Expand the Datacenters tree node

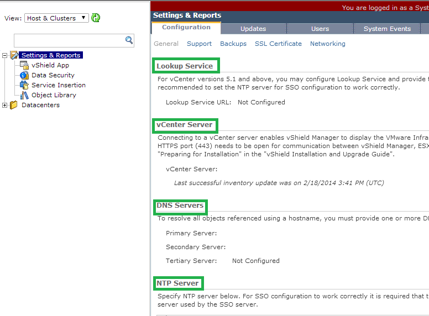tap(5, 105)
